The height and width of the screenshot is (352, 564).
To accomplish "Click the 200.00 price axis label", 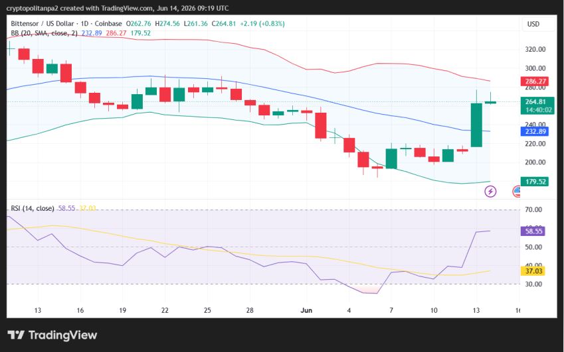I will pos(535,162).
